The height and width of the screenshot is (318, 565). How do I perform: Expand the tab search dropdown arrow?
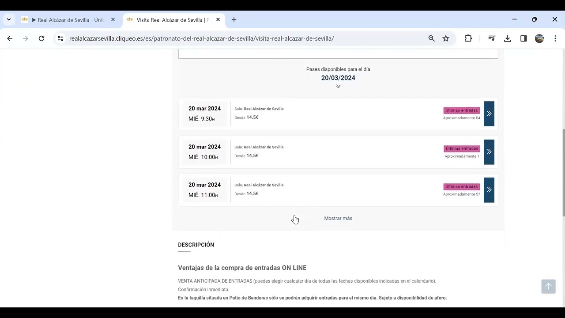coord(8,19)
